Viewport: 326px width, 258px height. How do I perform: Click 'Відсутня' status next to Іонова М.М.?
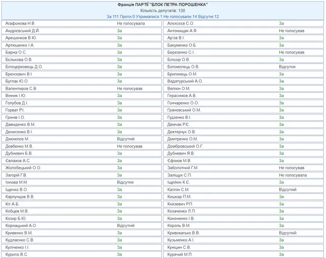125,182
